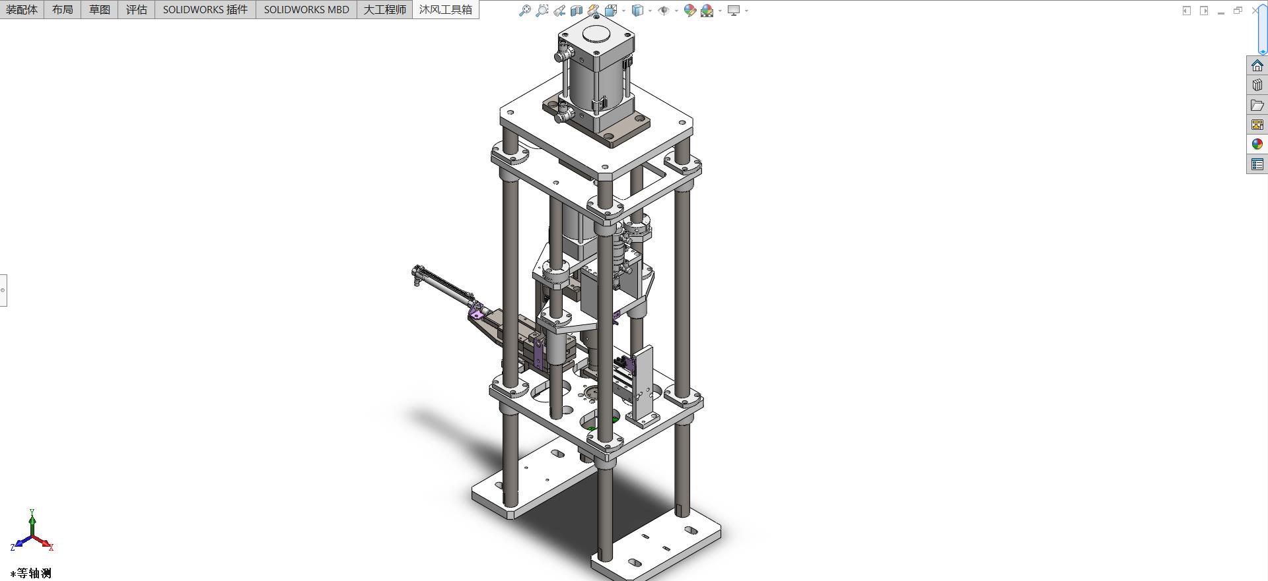Open the 评估 tab
The height and width of the screenshot is (581, 1268).
click(137, 9)
